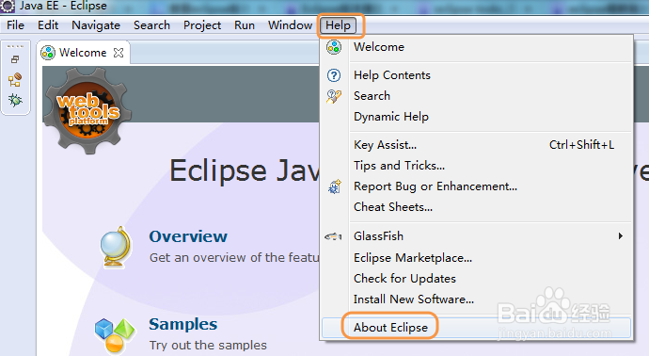Click the Restore icon in left trim
This screenshot has width=649, height=356.
pyautogui.click(x=15, y=59)
